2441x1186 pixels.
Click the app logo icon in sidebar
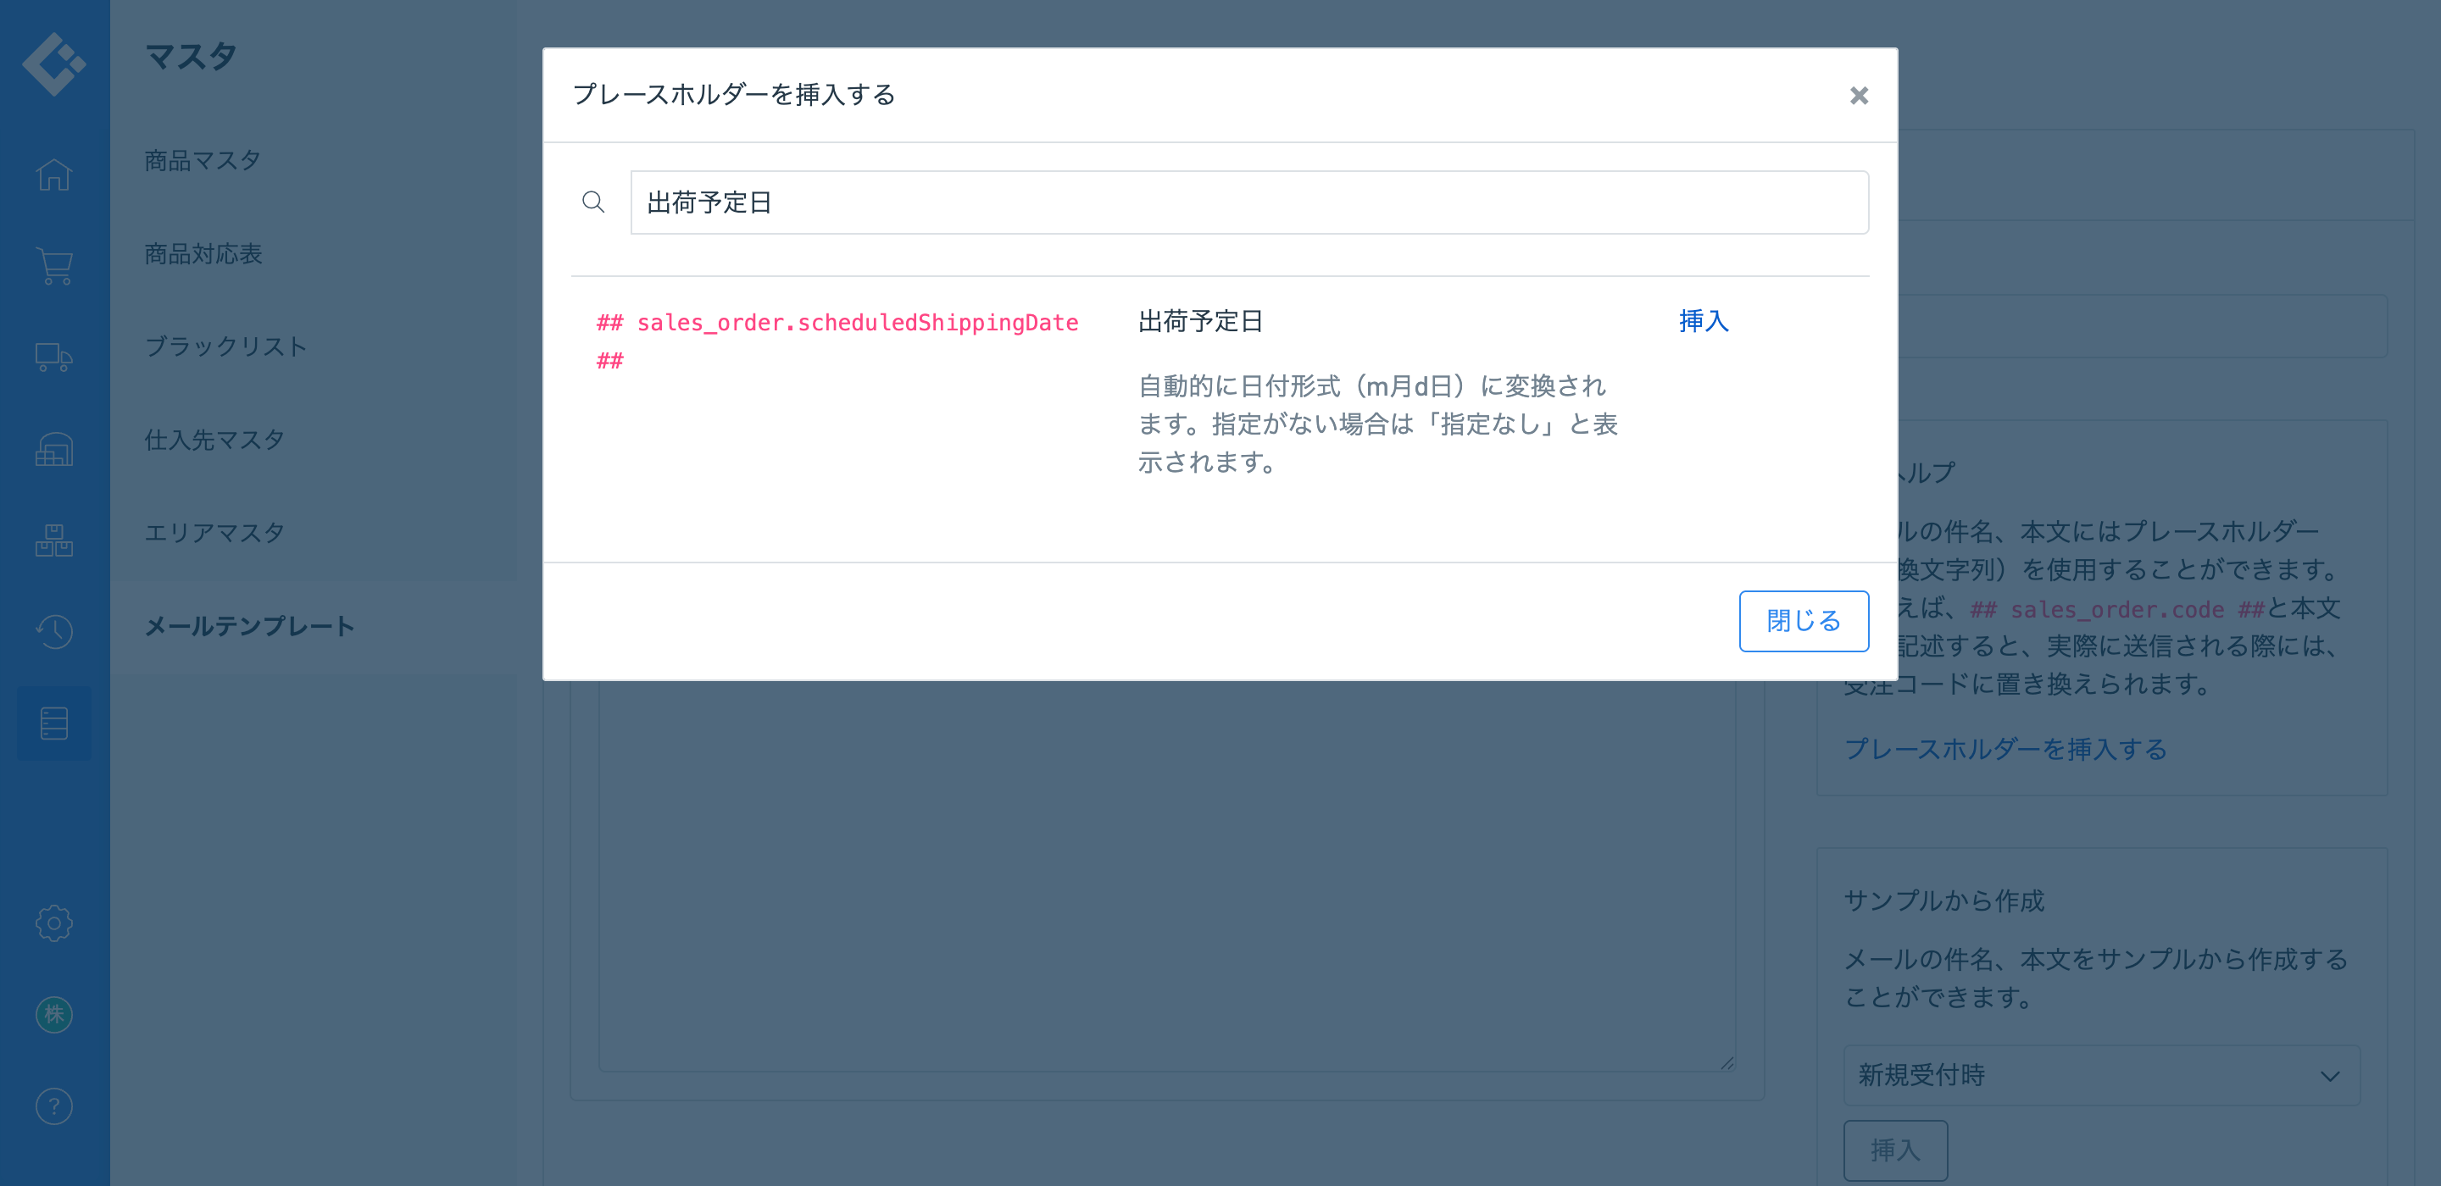coord(54,64)
